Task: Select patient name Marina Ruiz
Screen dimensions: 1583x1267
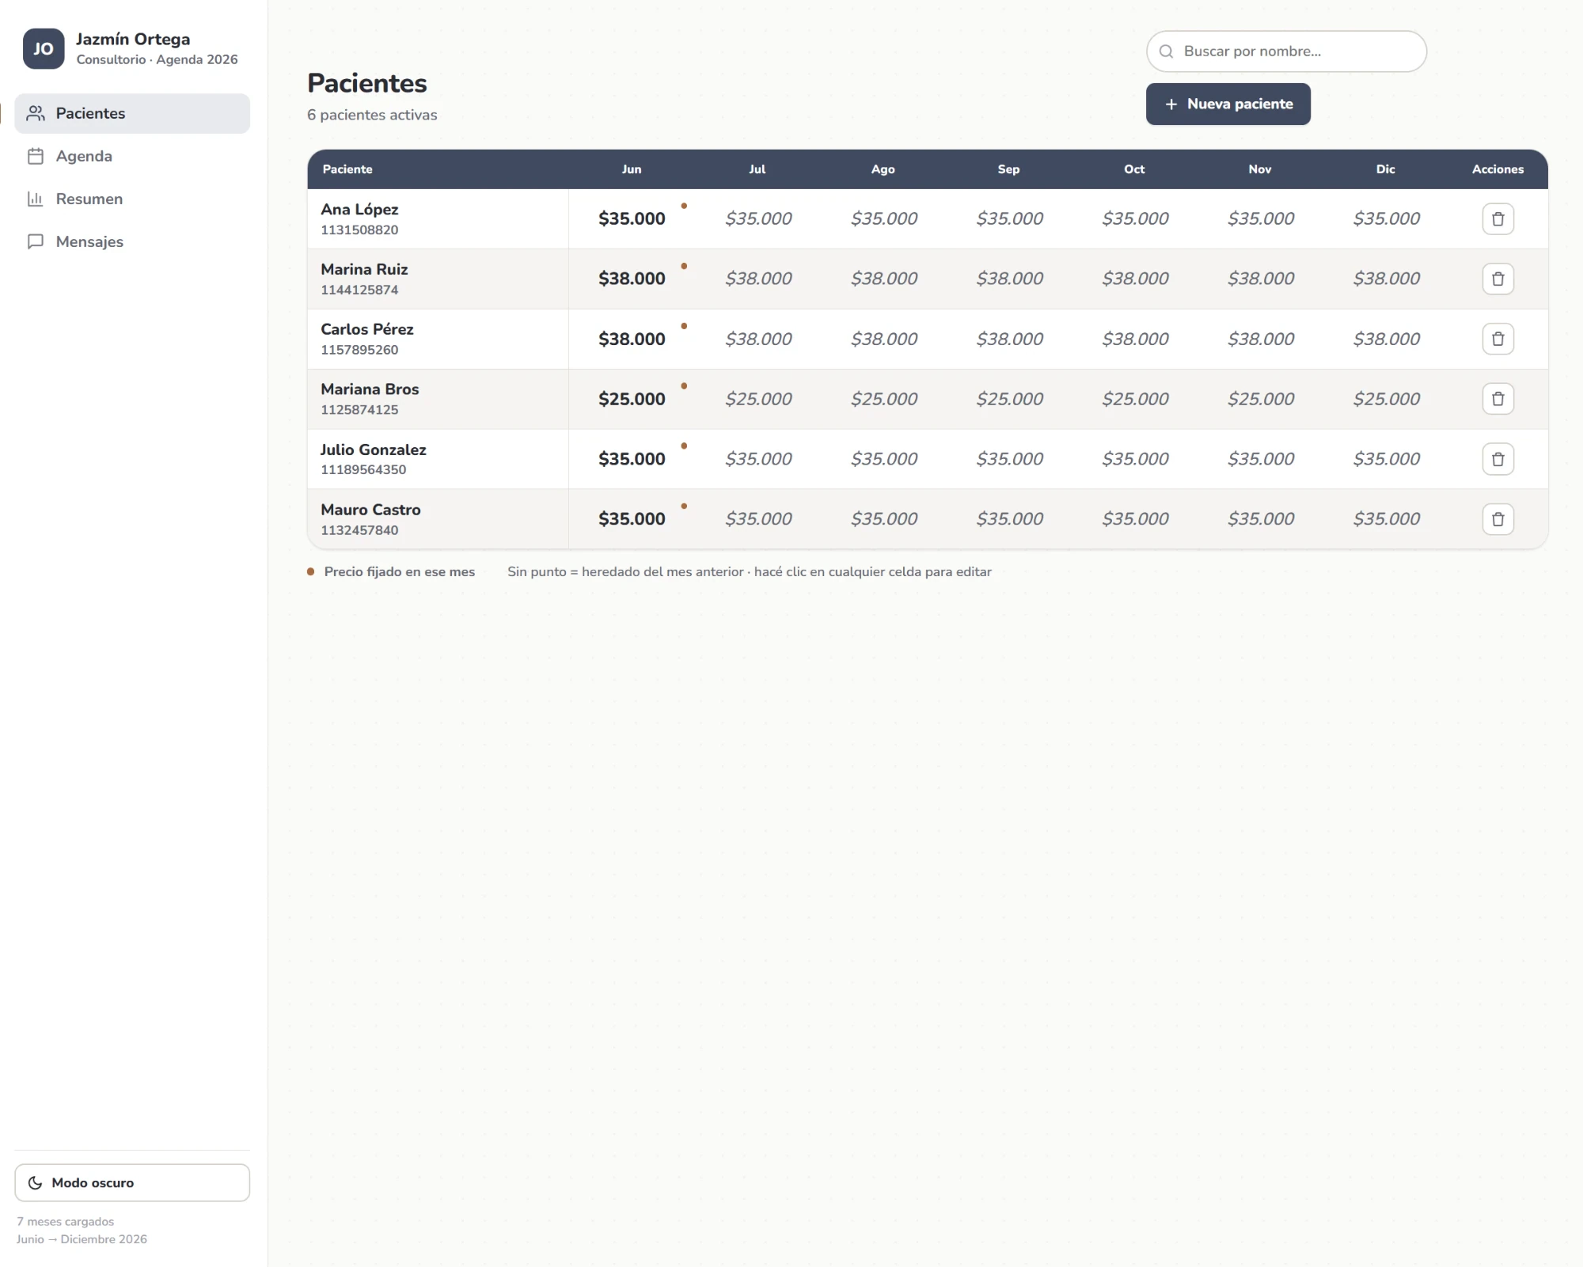Action: [x=364, y=269]
